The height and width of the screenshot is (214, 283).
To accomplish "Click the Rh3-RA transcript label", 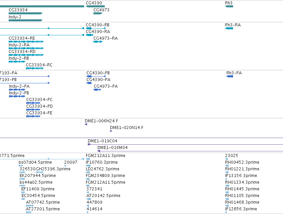I will [x=233, y=25].
